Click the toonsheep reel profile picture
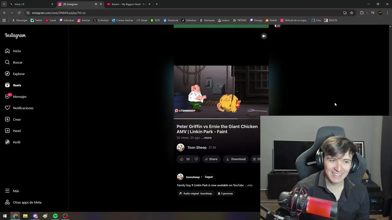 (x=180, y=177)
